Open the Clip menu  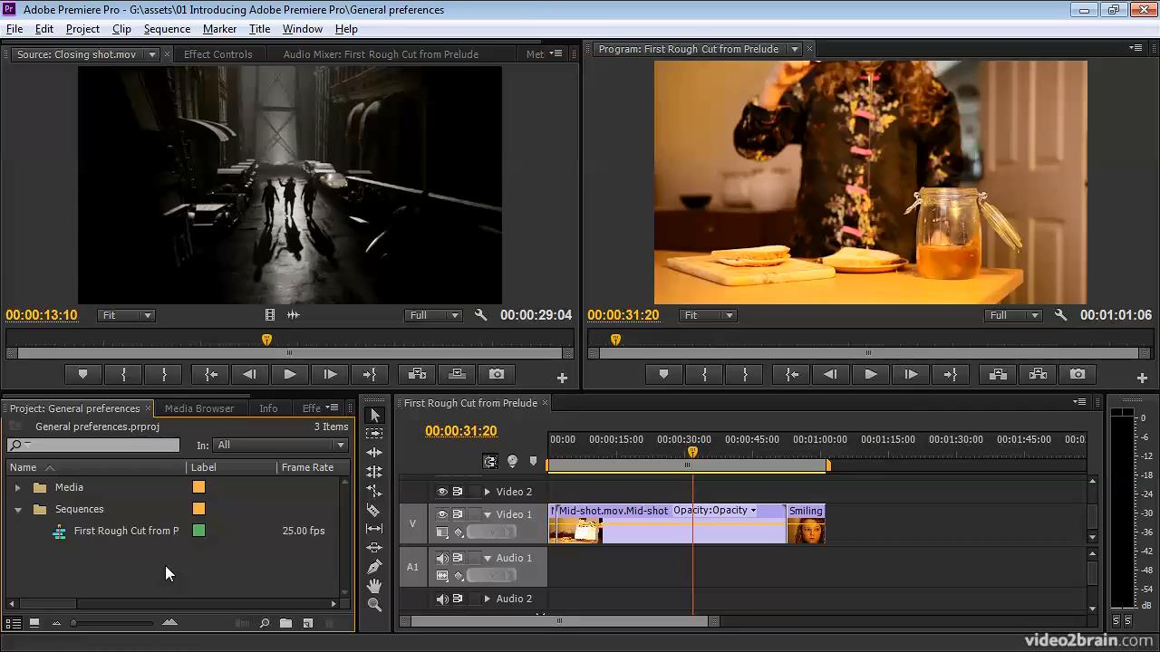(x=121, y=29)
